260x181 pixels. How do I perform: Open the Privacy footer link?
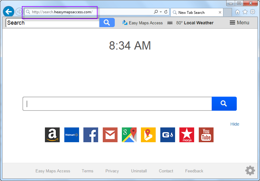pyautogui.click(x=112, y=171)
